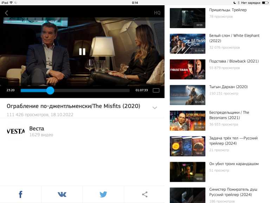Open channel name Веста
The height and width of the screenshot is (203, 270).
point(37,129)
